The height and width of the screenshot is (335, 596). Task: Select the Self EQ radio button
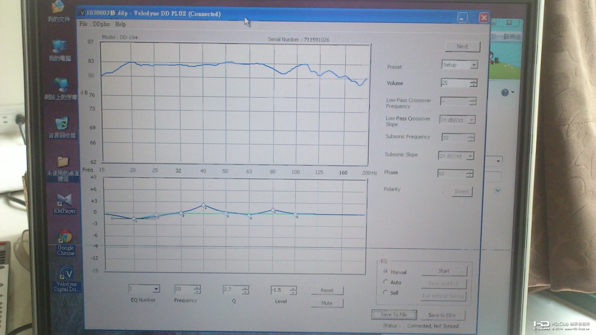coord(385,292)
